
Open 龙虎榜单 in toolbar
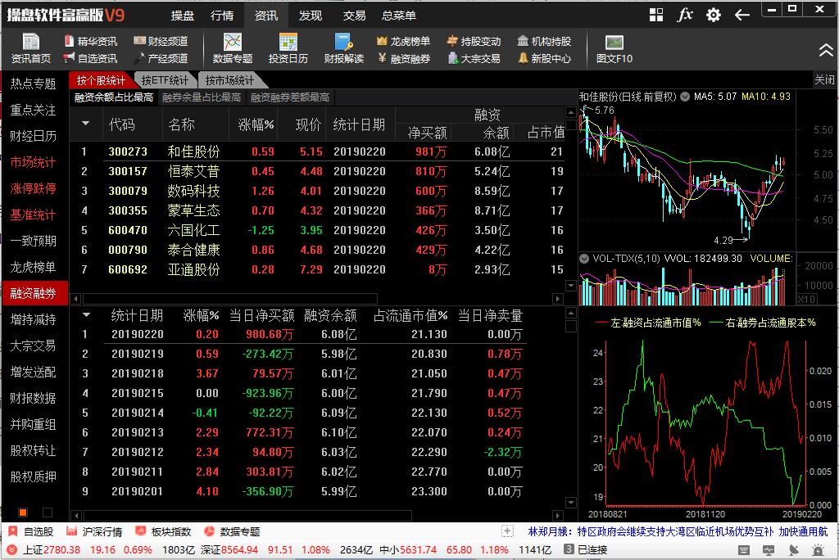pyautogui.click(x=403, y=41)
